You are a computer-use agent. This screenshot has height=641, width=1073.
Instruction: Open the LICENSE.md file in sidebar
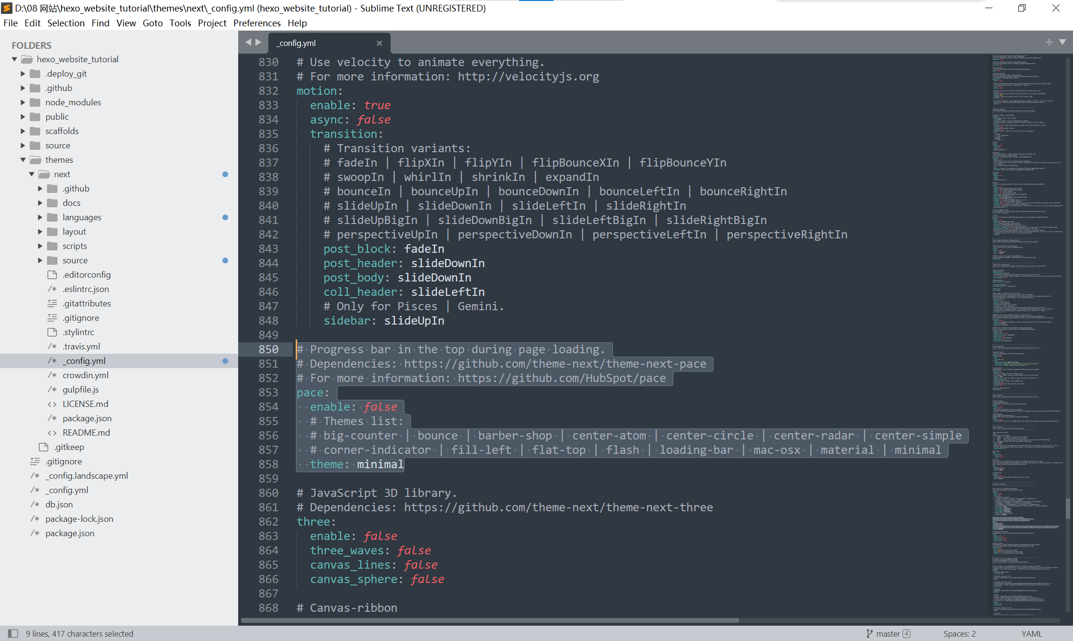pyautogui.click(x=85, y=404)
